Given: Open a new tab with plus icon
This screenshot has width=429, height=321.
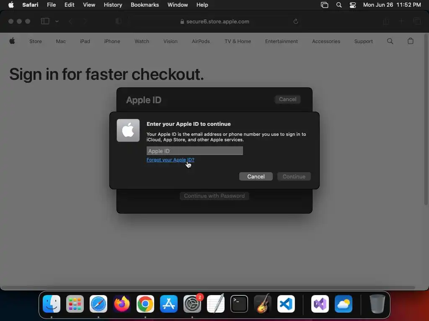Looking at the screenshot, I should (x=401, y=21).
